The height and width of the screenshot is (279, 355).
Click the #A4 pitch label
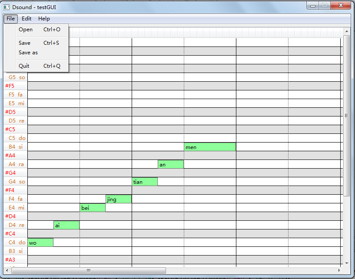15,155
